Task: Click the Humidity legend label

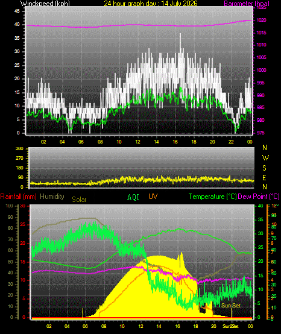Action: [52, 197]
